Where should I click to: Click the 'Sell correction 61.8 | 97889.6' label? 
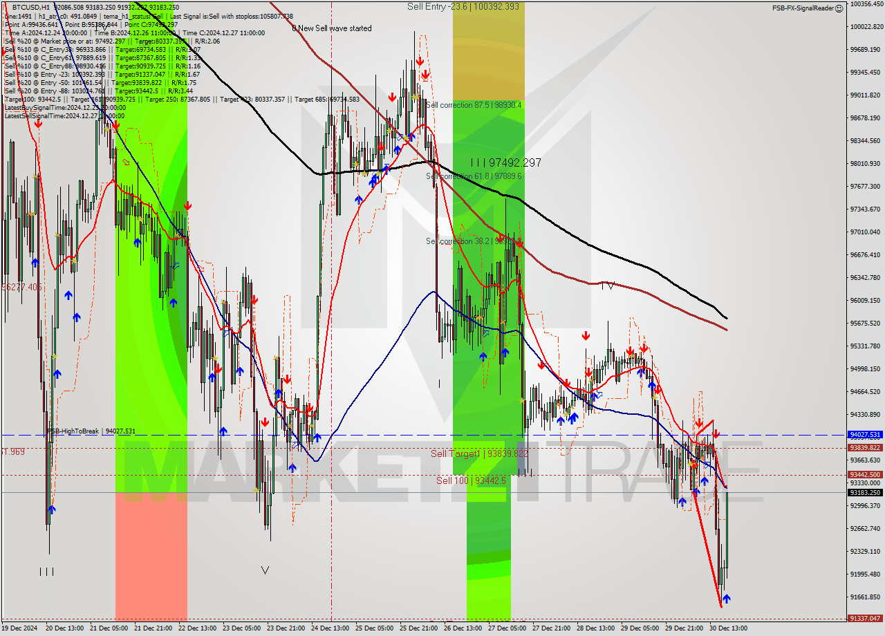(x=474, y=176)
